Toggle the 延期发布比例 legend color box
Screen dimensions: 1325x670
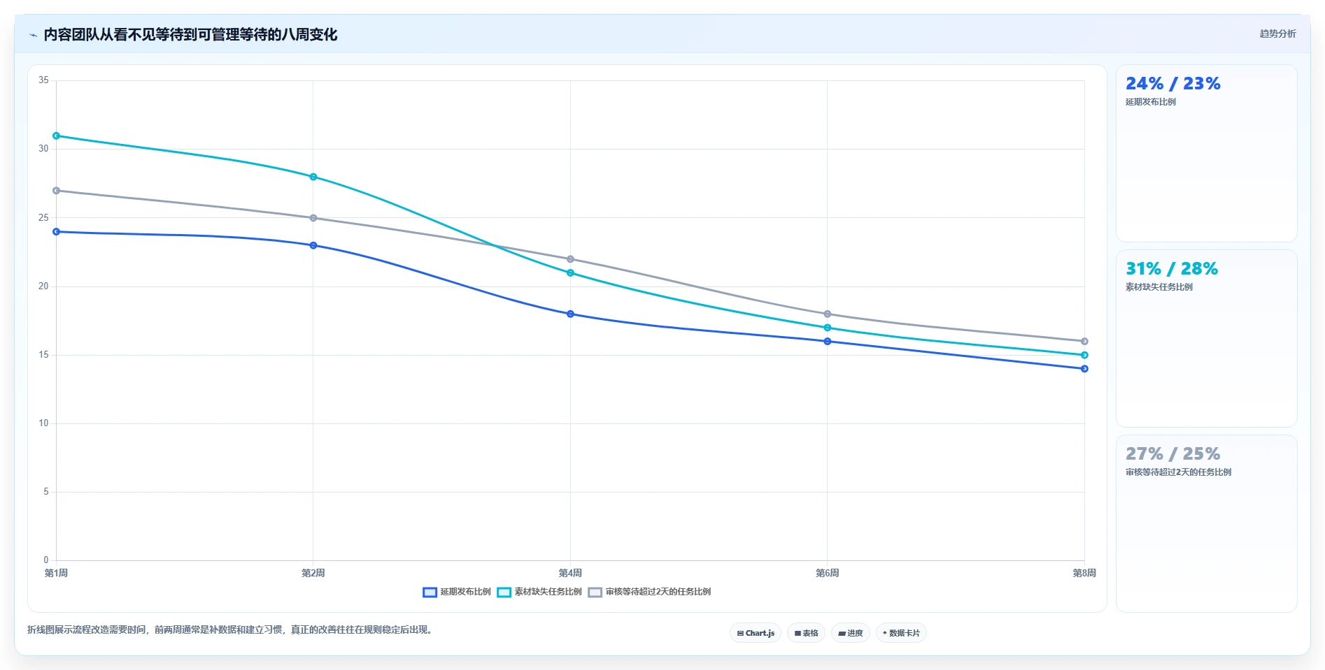(430, 592)
